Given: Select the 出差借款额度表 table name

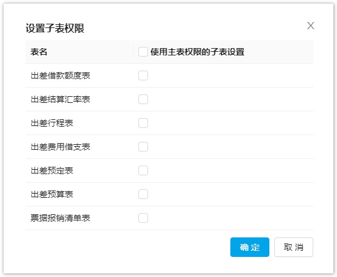Looking at the screenshot, I should point(60,75).
